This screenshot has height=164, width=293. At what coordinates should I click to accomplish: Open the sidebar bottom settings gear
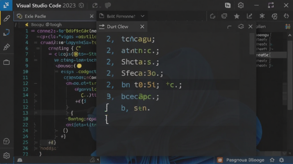click(x=7, y=156)
